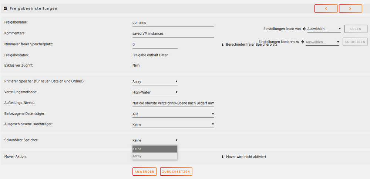Click the Aufteilungs-Niveau label
The image size is (370, 179).
click(x=20, y=103)
